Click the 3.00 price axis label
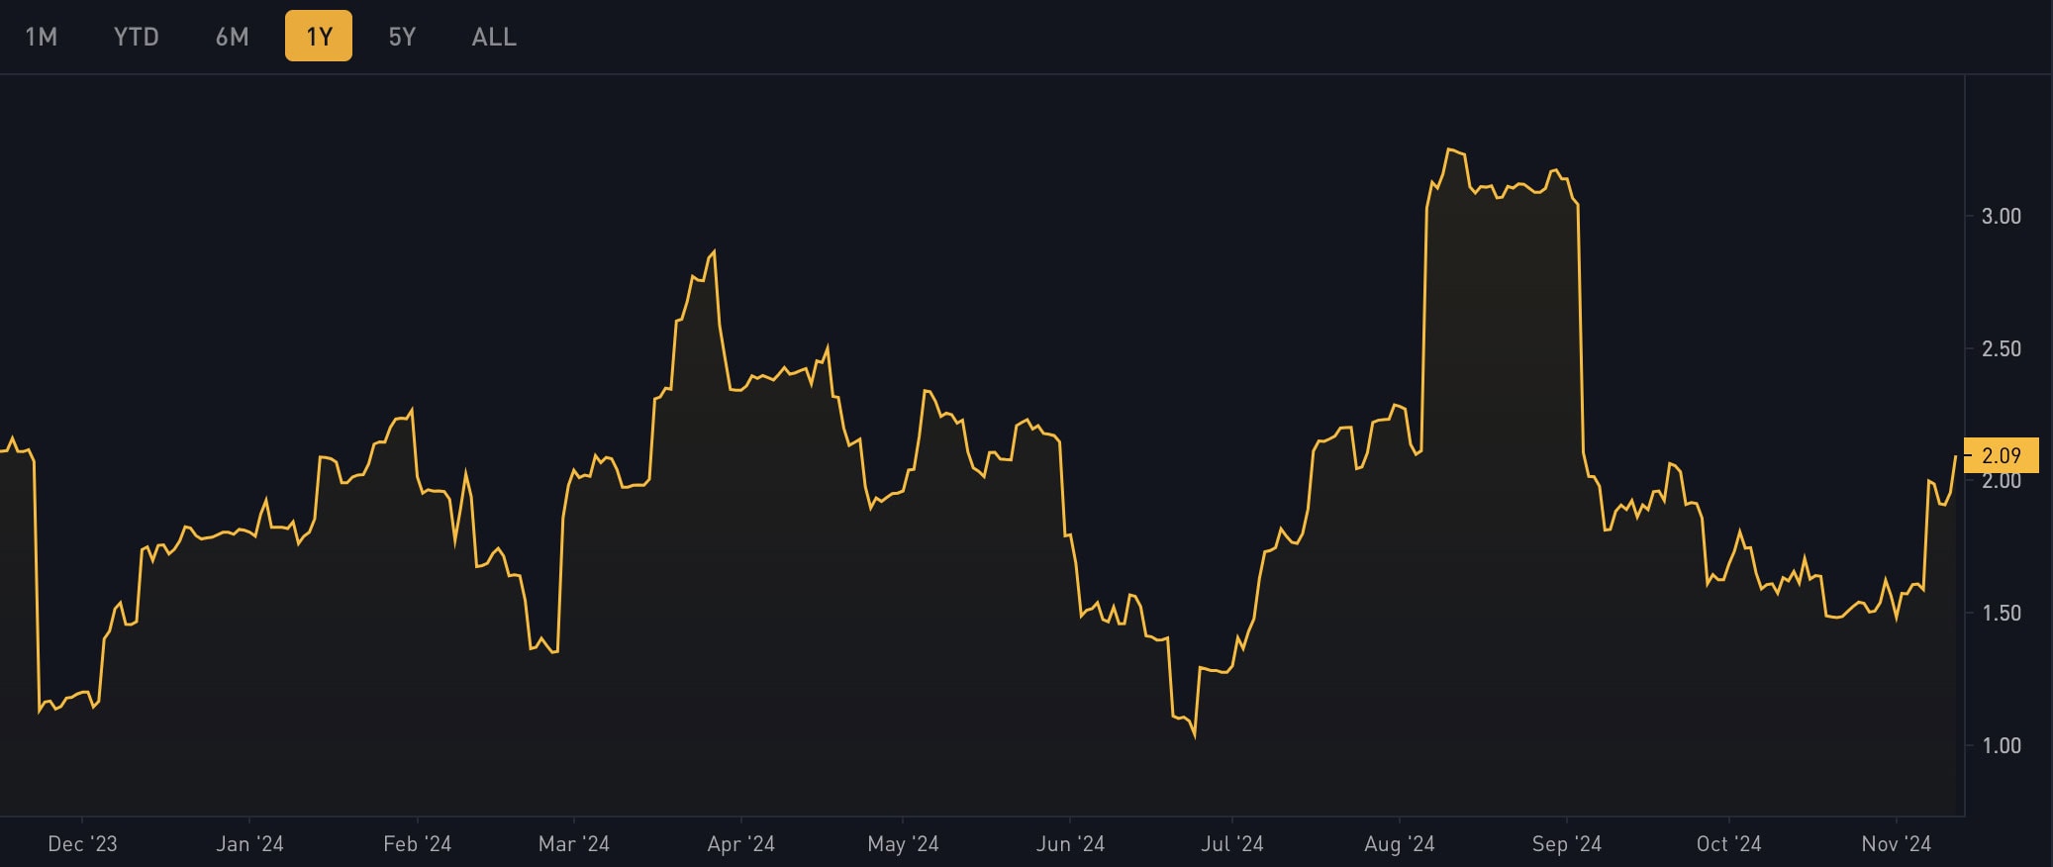The height and width of the screenshot is (867, 2053). coord(2002,216)
